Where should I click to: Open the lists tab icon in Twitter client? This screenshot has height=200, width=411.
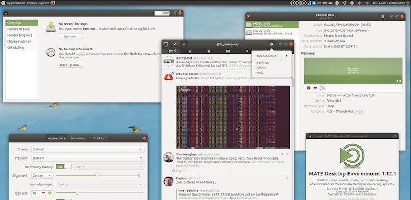click(x=247, y=51)
